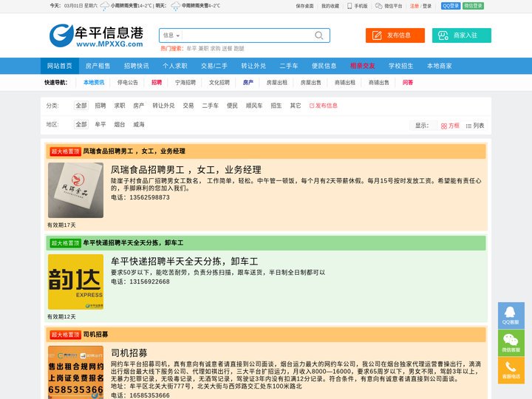Click the 房屋出租 quick nav link
Viewport: 532px width, 399px height.
(x=277, y=83)
